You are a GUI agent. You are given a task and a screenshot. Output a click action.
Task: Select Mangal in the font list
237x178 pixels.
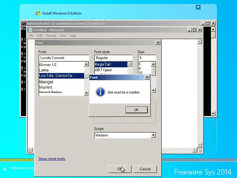click(x=61, y=82)
